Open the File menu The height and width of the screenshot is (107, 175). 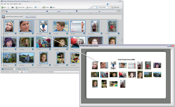(x=2, y=4)
